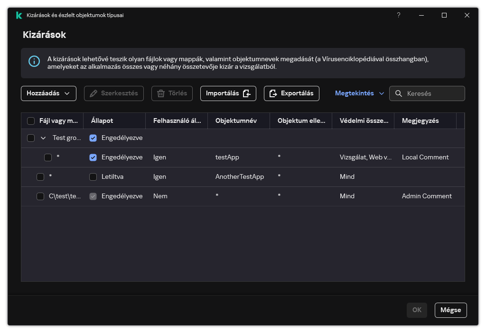The height and width of the screenshot is (333, 486).
Task: Click the Törlés trash button
Action: [x=172, y=93]
